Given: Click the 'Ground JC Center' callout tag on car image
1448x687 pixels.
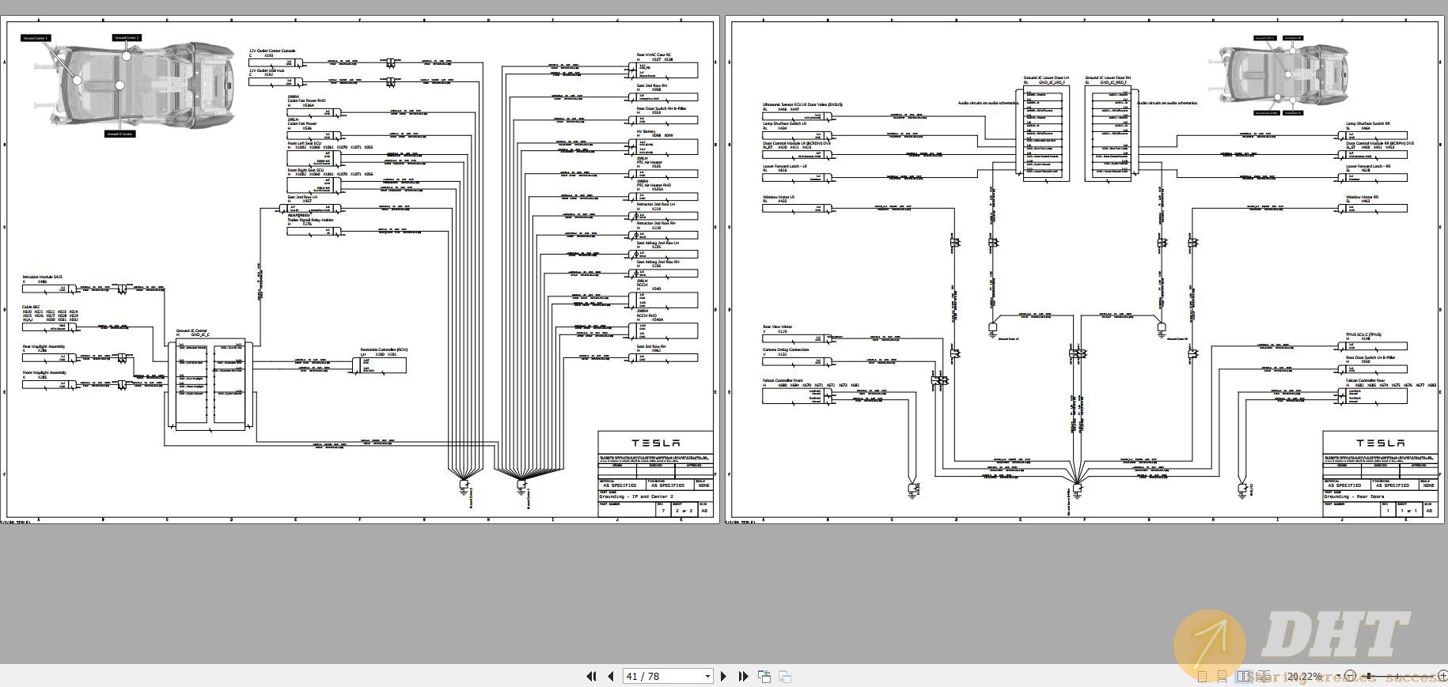Looking at the screenshot, I should [x=120, y=134].
